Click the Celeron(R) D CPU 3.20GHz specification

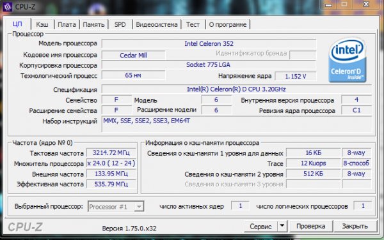(x=237, y=89)
